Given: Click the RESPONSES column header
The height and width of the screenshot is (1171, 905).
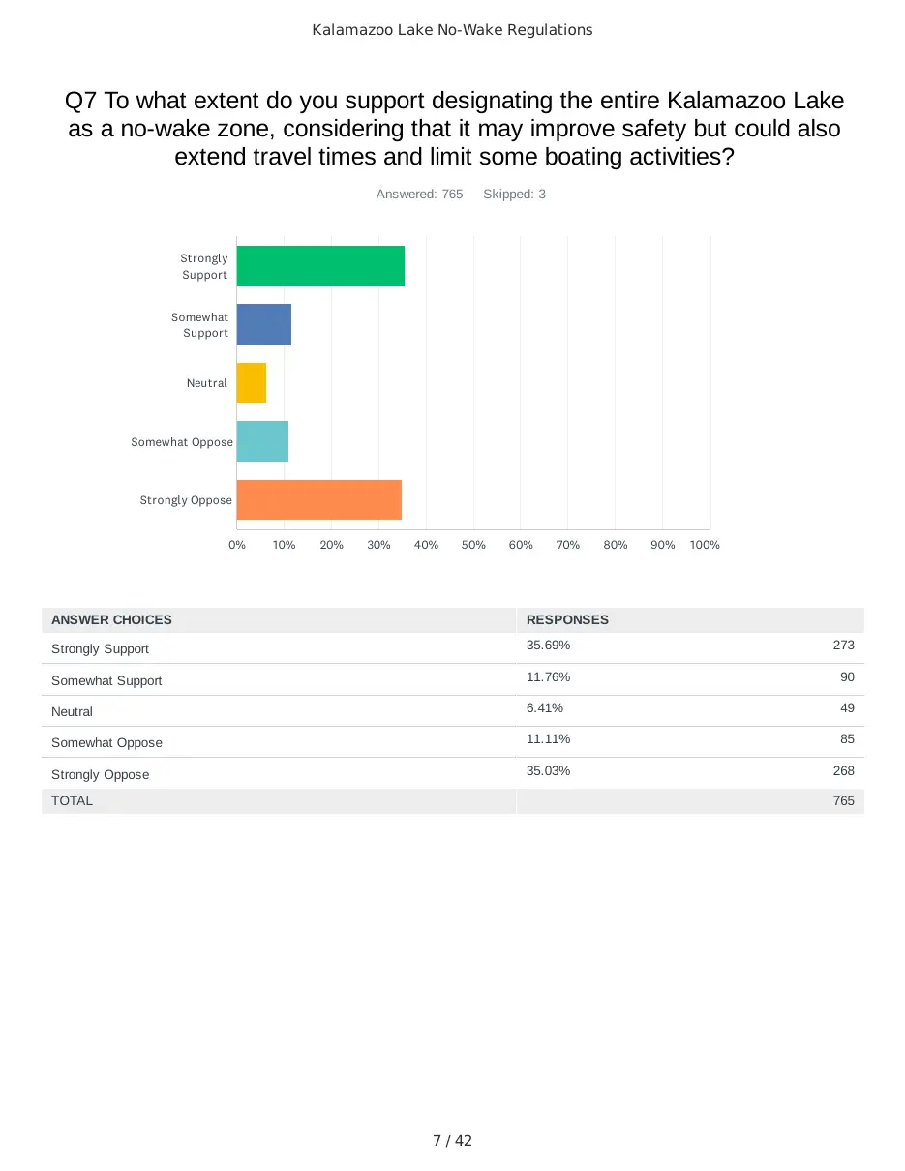Looking at the screenshot, I should (567, 619).
